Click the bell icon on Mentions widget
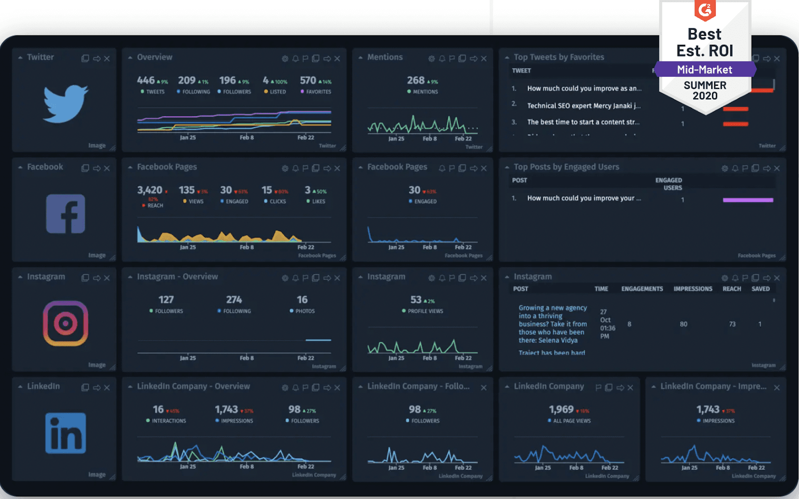The width and height of the screenshot is (799, 499). coord(442,59)
